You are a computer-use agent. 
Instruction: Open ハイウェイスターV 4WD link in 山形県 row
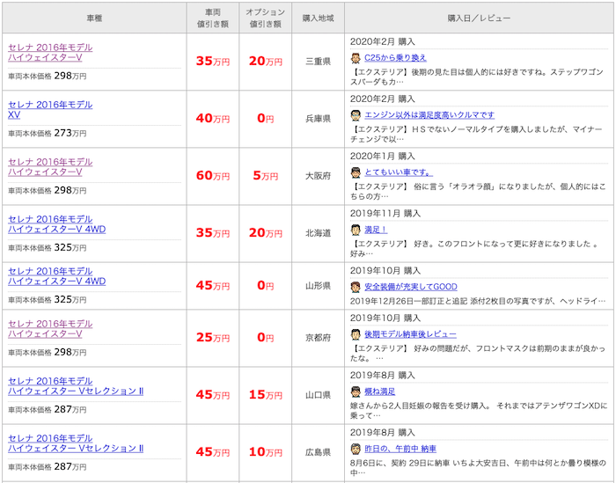(57, 276)
